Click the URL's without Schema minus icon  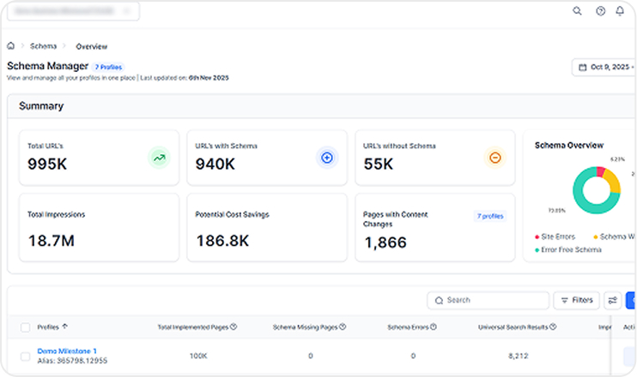click(x=494, y=158)
